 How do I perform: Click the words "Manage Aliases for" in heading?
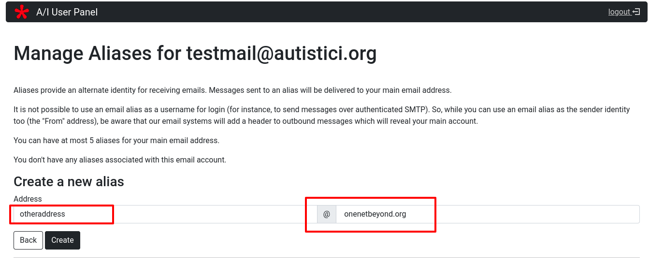[x=97, y=53]
